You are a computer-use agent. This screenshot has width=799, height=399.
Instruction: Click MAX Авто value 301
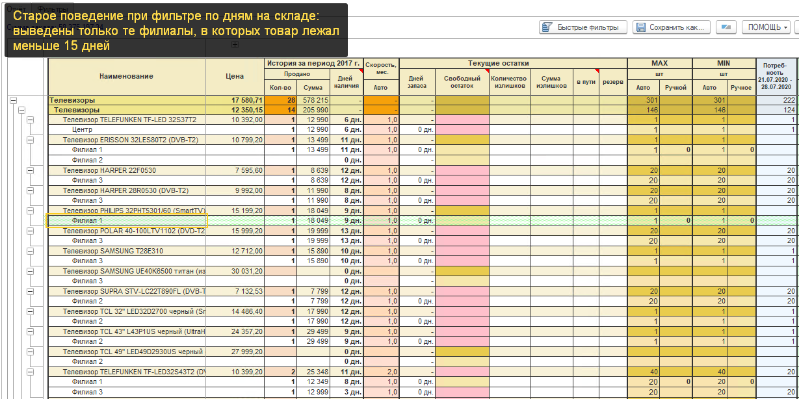click(644, 101)
